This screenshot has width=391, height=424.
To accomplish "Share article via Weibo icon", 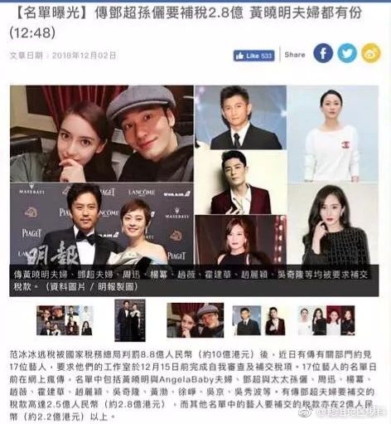I will point(371,53).
